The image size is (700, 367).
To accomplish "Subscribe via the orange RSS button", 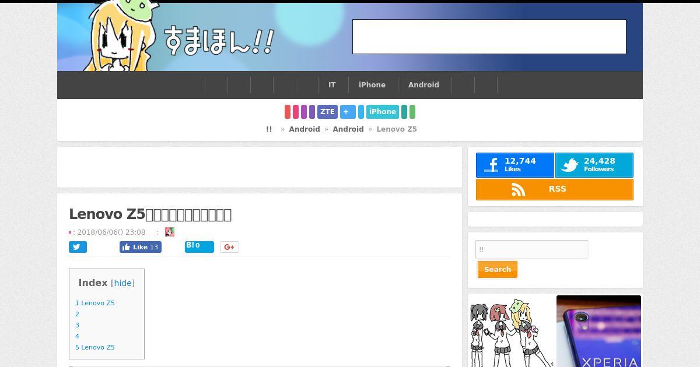I will pos(554,189).
